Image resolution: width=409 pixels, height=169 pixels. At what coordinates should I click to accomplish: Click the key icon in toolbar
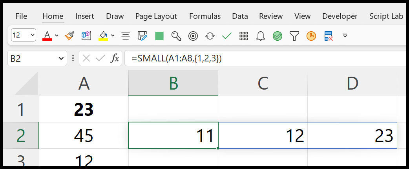pos(176,36)
